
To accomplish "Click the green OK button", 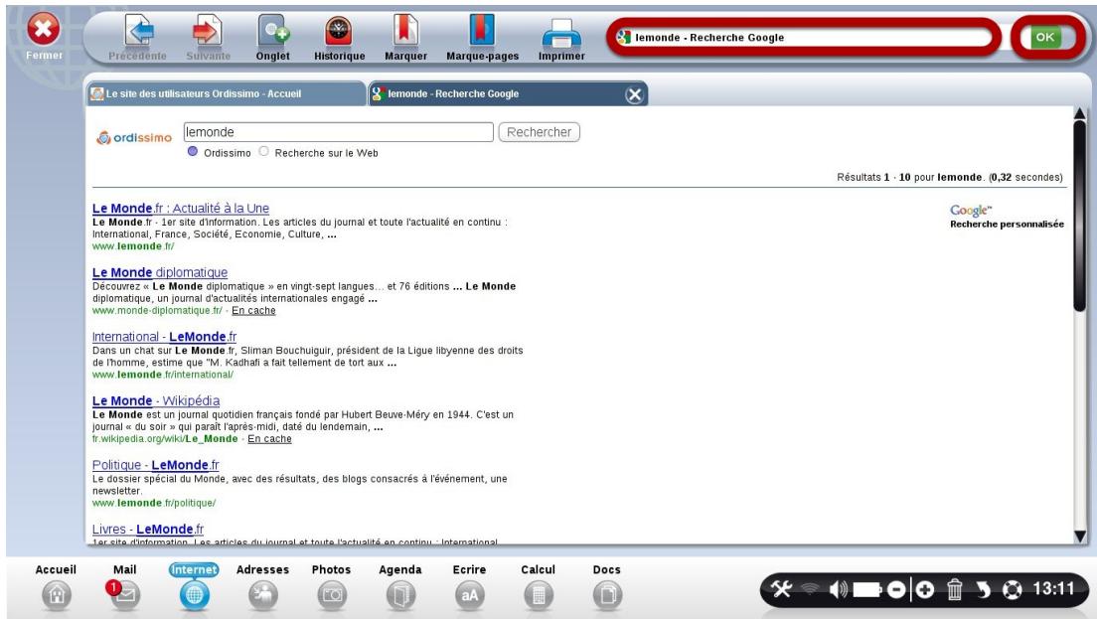I will click(1045, 37).
